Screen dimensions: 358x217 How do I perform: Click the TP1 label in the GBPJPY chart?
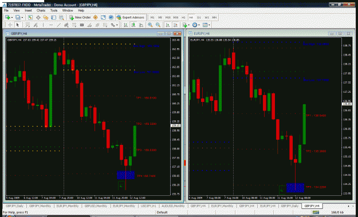pos(147,98)
